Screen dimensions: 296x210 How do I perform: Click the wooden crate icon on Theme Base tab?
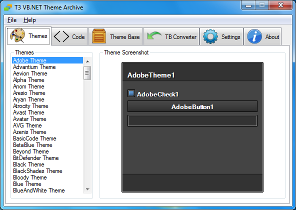click(x=99, y=36)
